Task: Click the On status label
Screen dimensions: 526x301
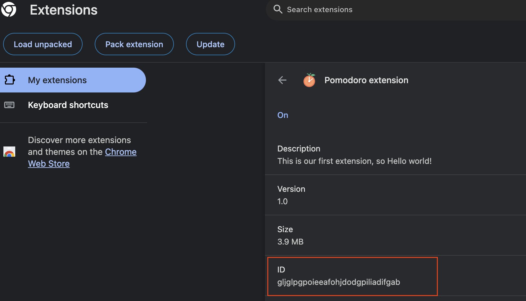Action: pos(283,115)
